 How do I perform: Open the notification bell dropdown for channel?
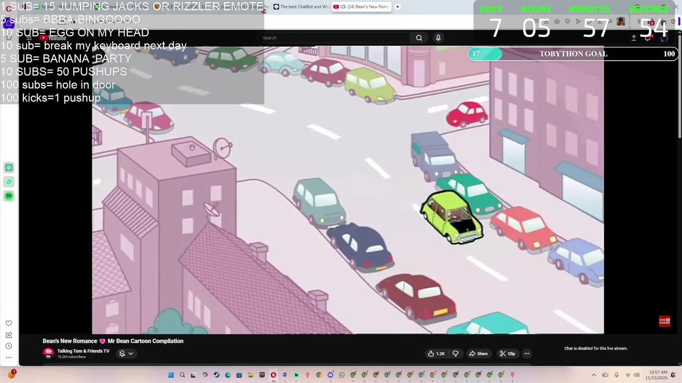[126, 353]
